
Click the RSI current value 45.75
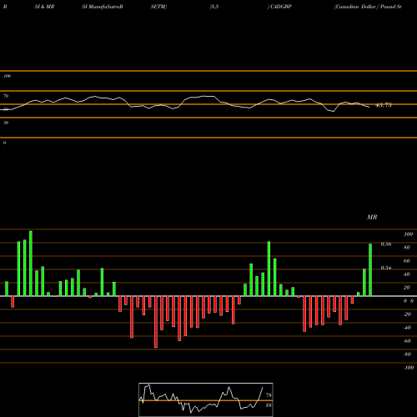[384, 105]
